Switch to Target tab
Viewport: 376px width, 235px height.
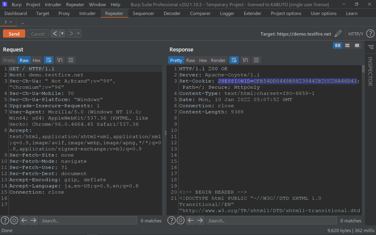click(43, 13)
